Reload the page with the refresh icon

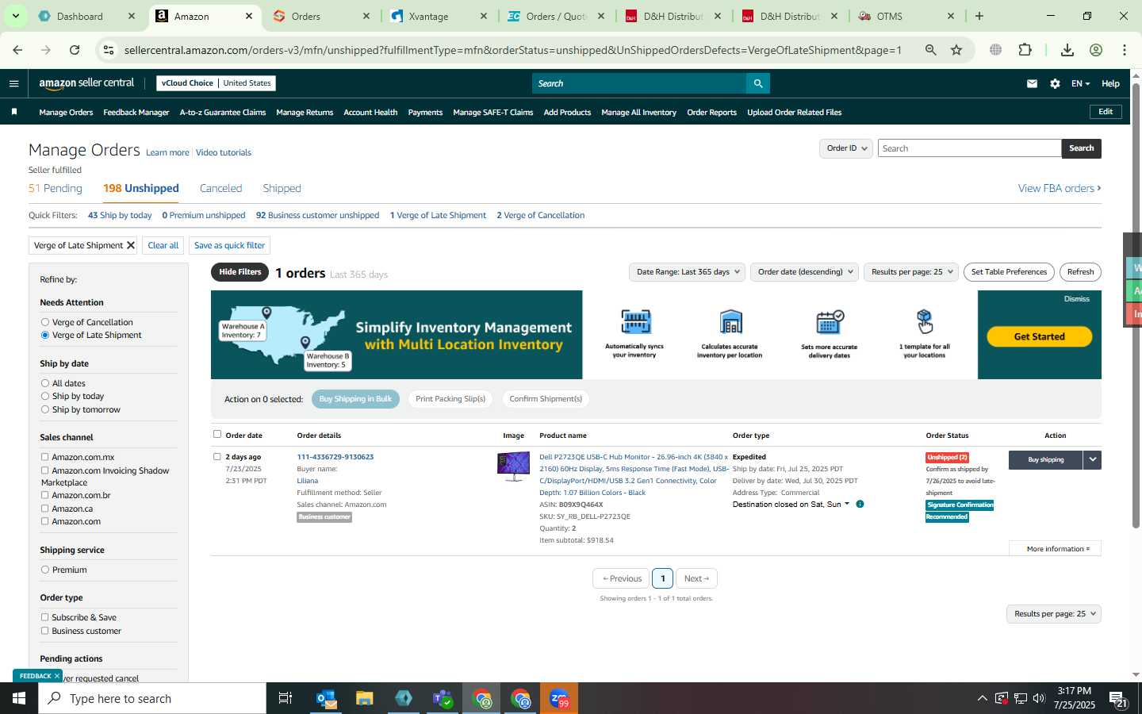tap(75, 50)
